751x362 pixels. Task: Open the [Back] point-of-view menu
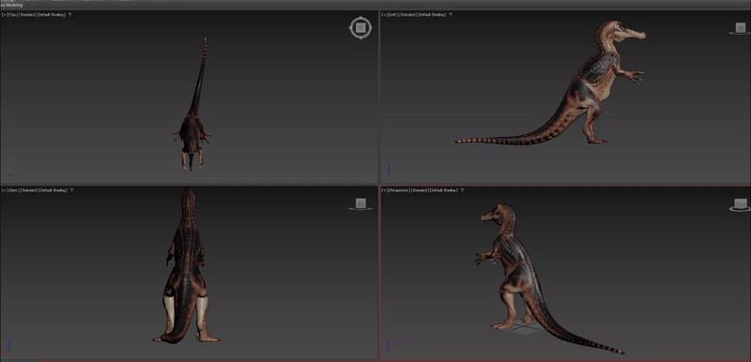coord(13,190)
